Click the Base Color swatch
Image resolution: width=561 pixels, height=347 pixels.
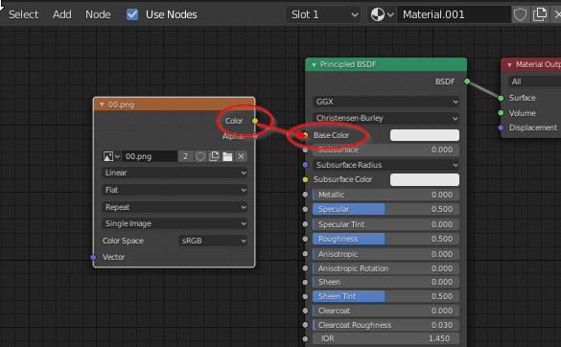pos(425,135)
